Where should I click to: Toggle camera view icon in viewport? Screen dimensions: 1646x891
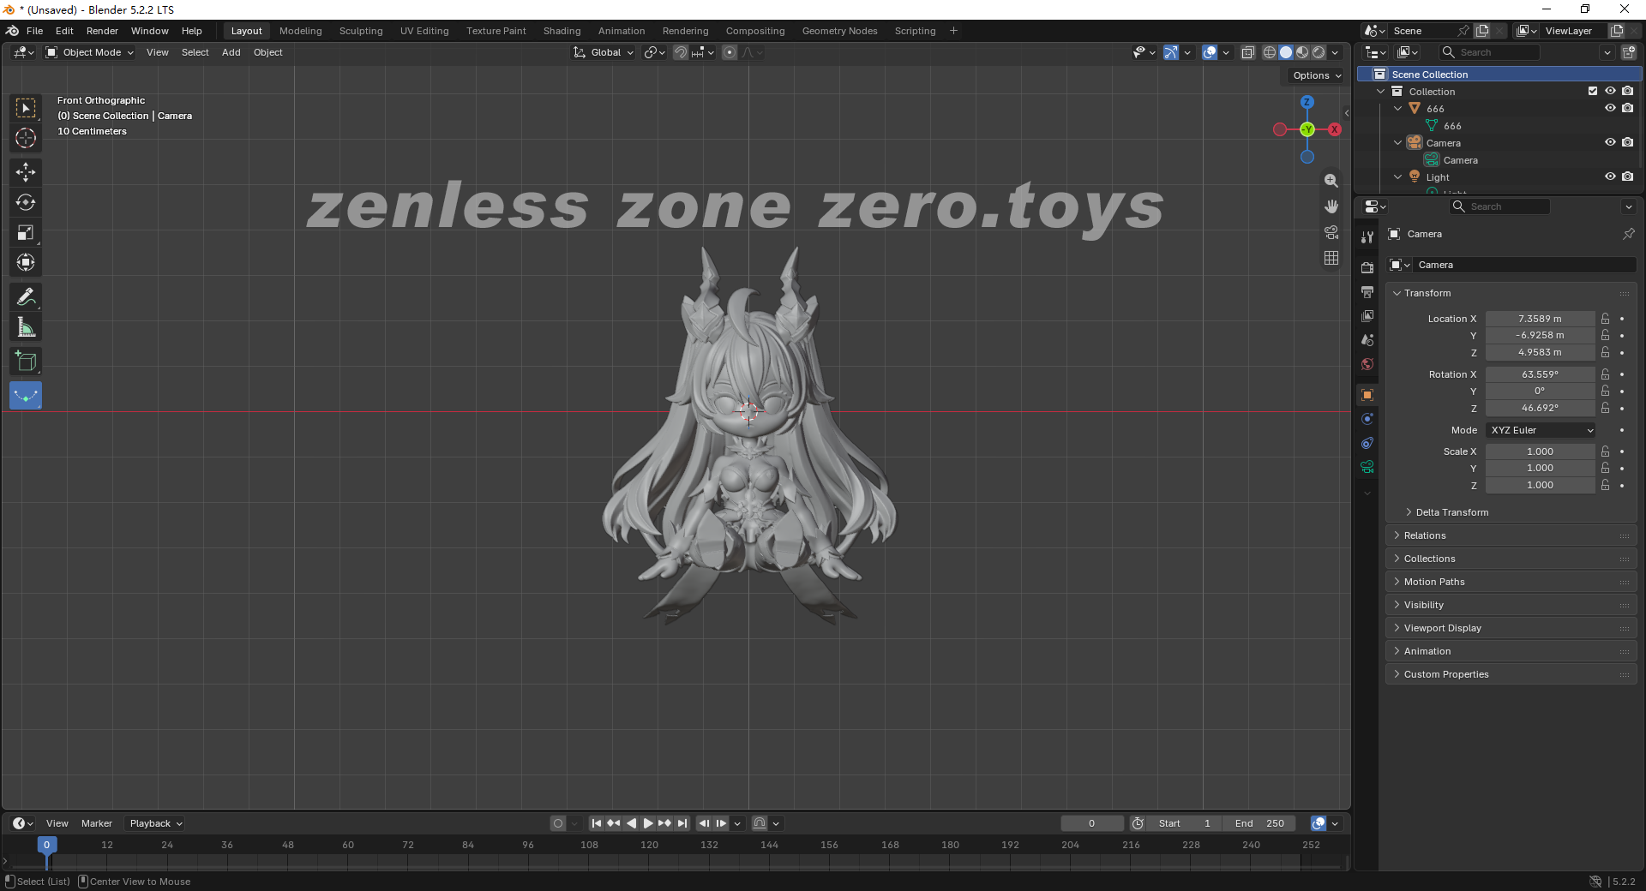(x=1331, y=232)
